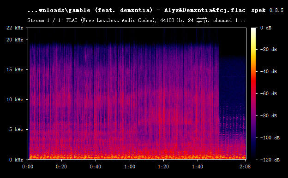Click the '22 kHz' frequency label

pos(15,28)
